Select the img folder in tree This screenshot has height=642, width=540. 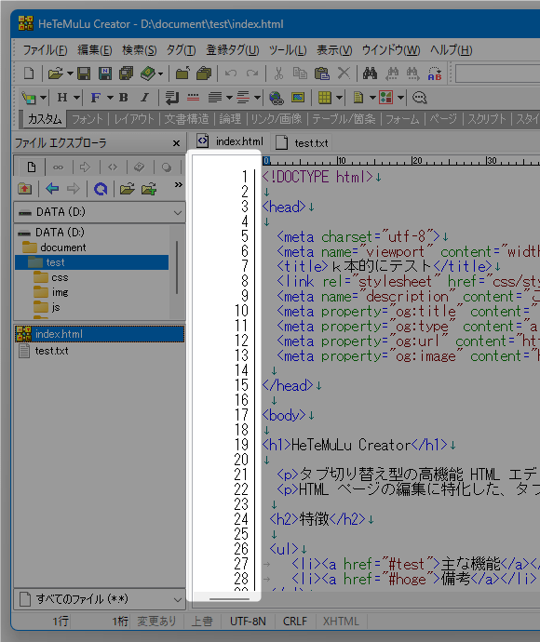(x=60, y=292)
